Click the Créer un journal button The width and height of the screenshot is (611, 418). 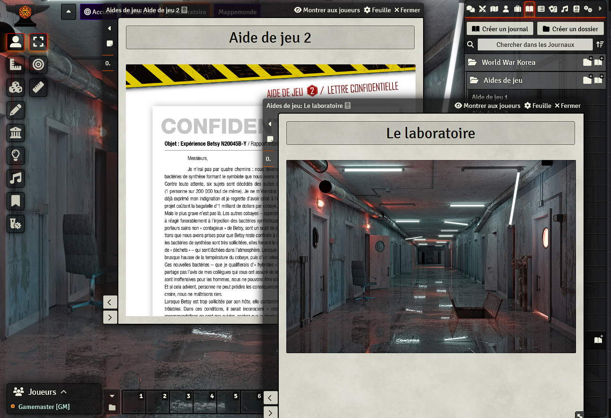[x=500, y=29]
